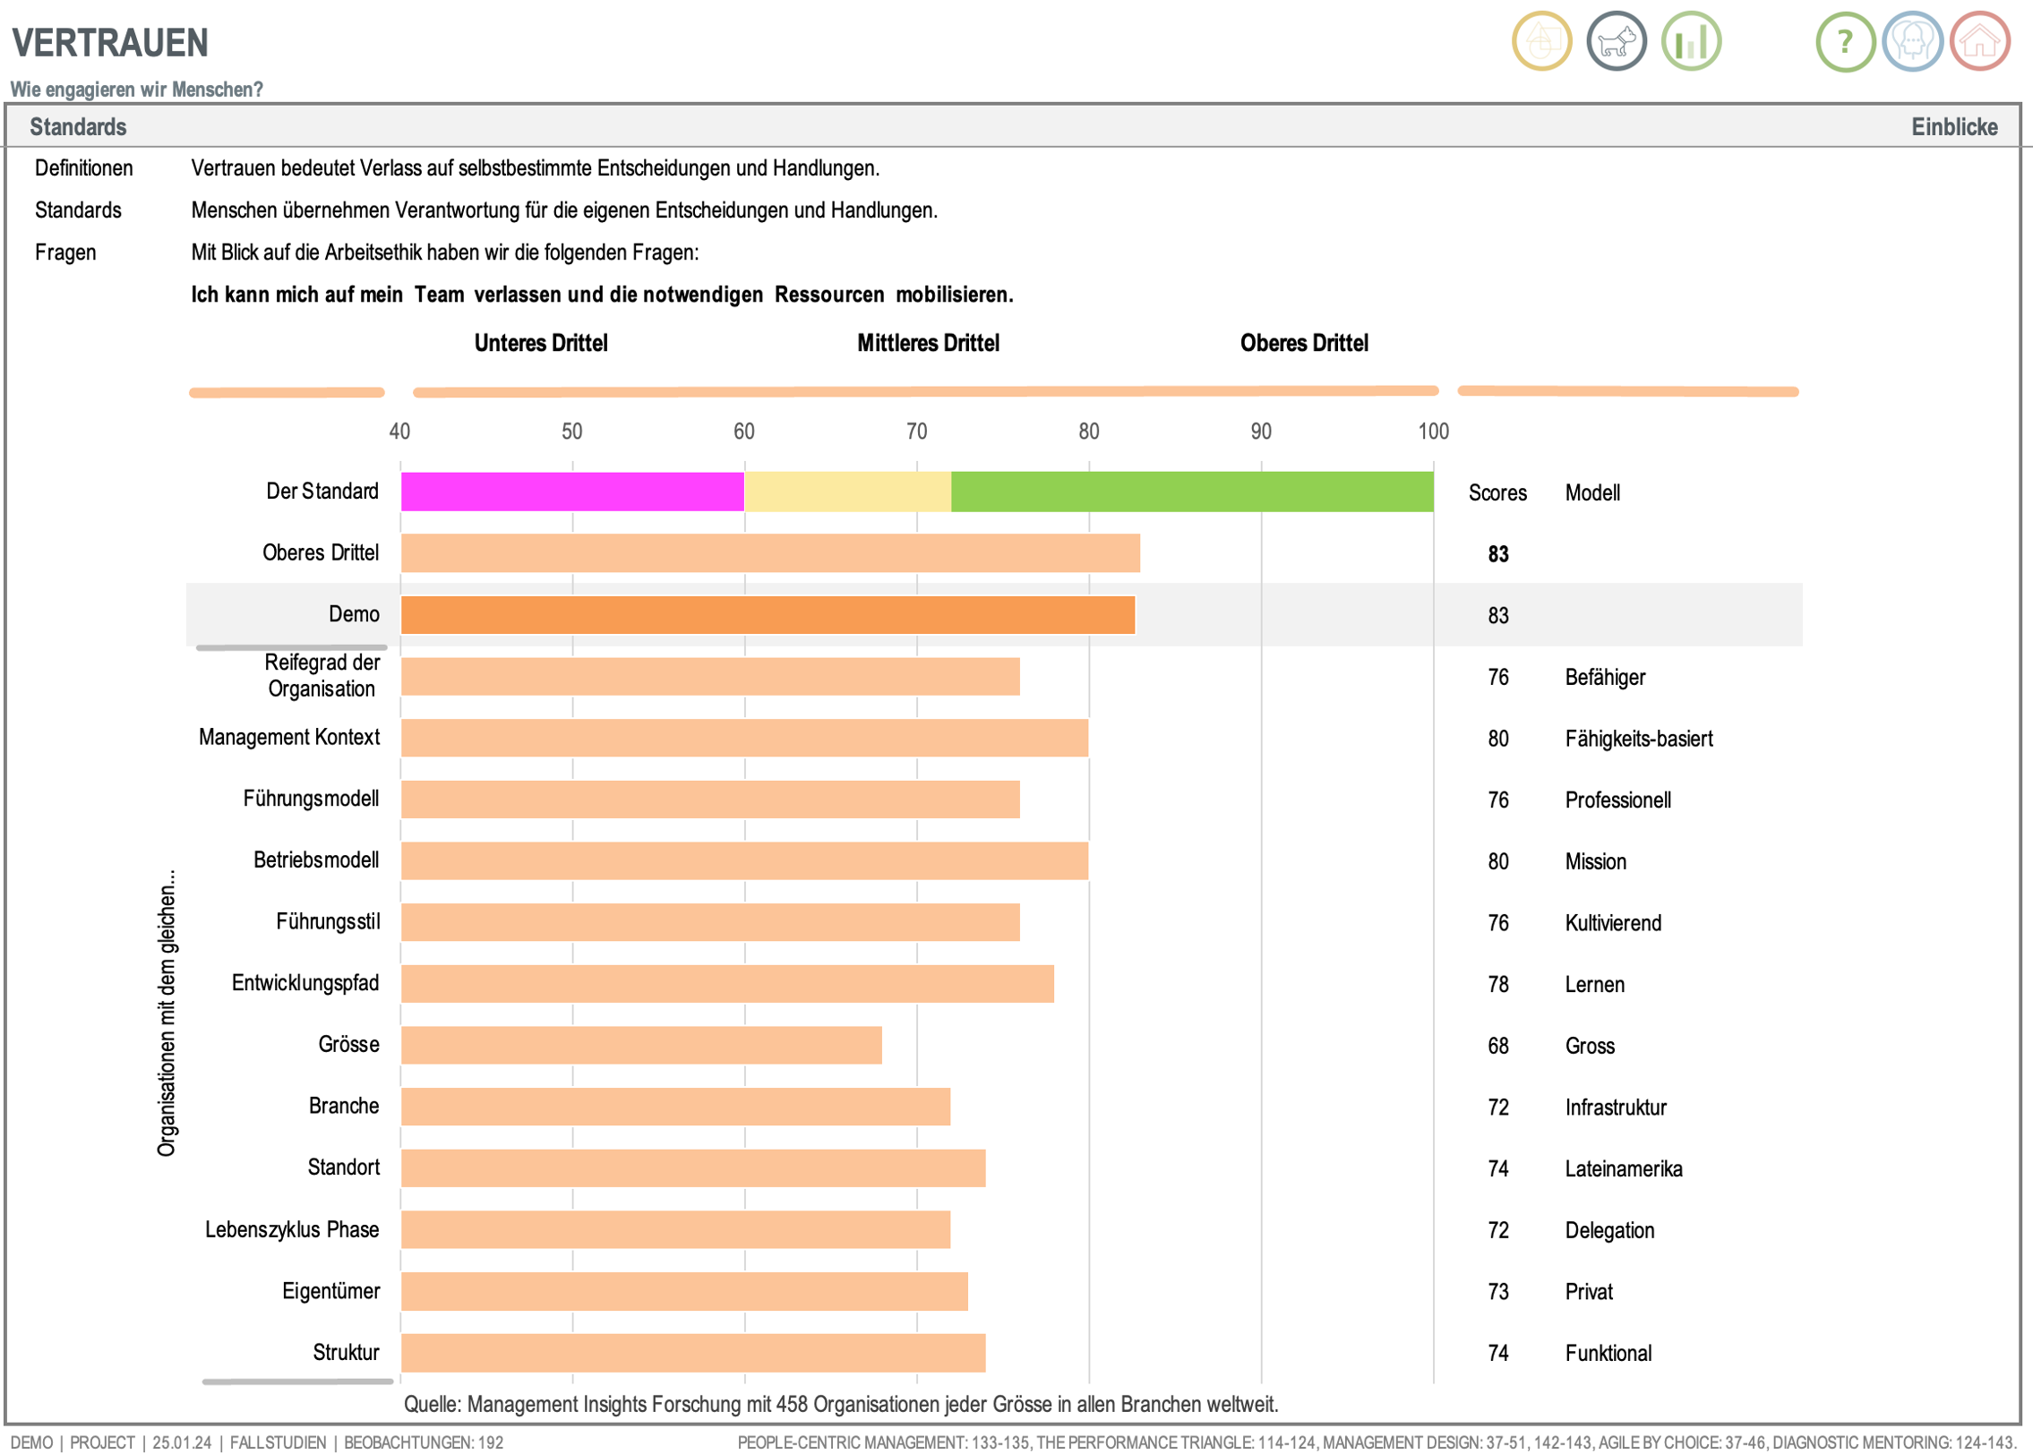Click the 'Quelle: Management Insights Forschung' source note
Viewport: 2033px width, 1454px height.
[x=840, y=1404]
